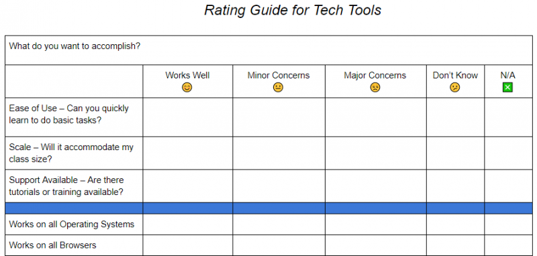Select the Works Well cell for Ease of Use
The width and height of the screenshot is (537, 256).
(x=188, y=117)
